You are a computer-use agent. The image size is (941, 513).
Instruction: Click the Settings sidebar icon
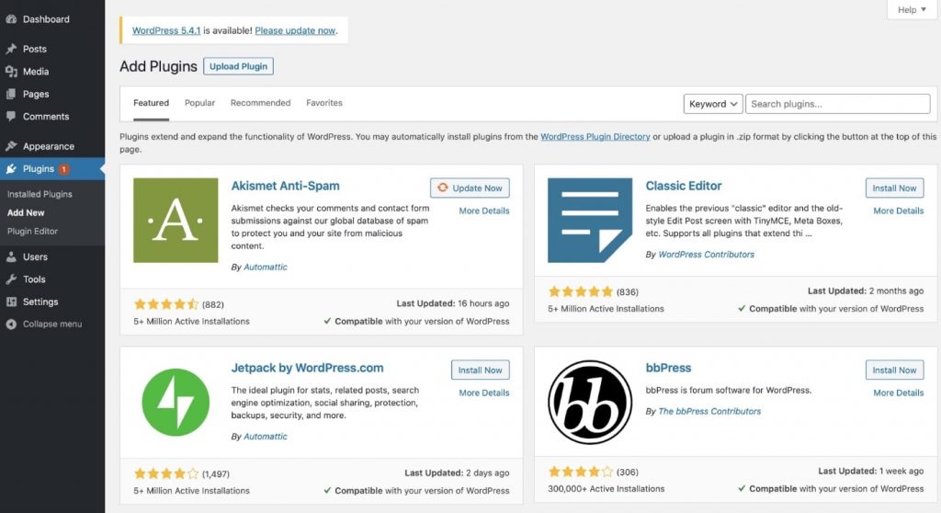coord(11,302)
